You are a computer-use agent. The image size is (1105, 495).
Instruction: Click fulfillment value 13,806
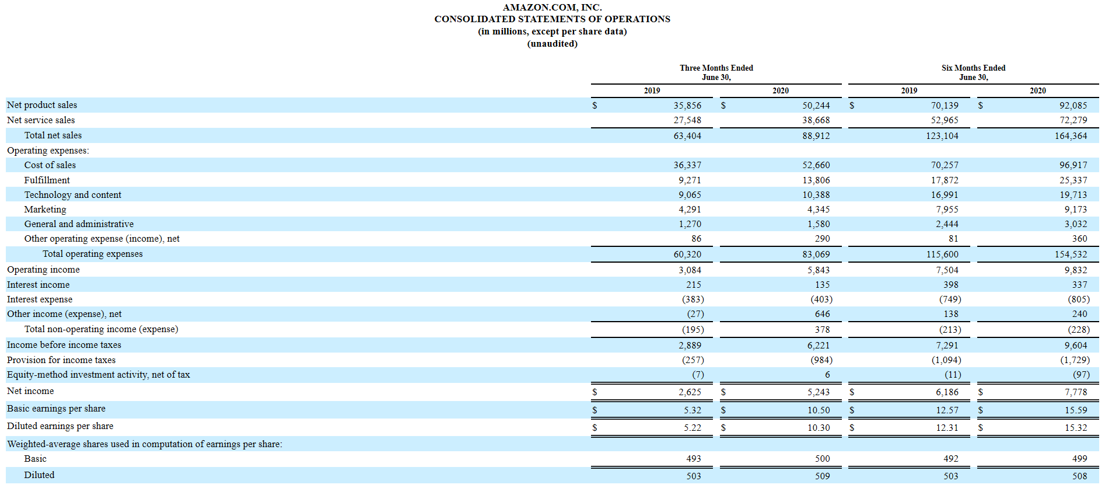click(816, 180)
